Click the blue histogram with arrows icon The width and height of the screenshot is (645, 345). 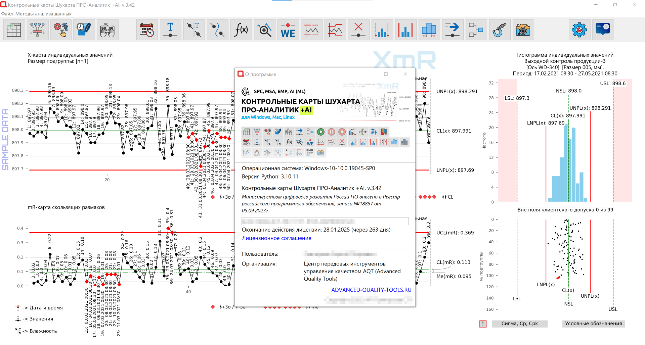click(429, 30)
